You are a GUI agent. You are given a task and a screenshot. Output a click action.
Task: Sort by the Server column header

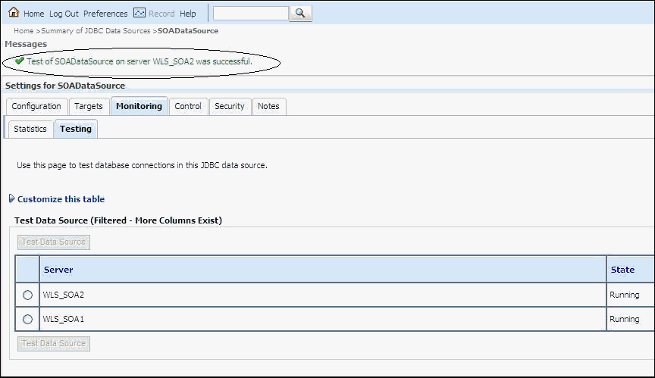[58, 270]
